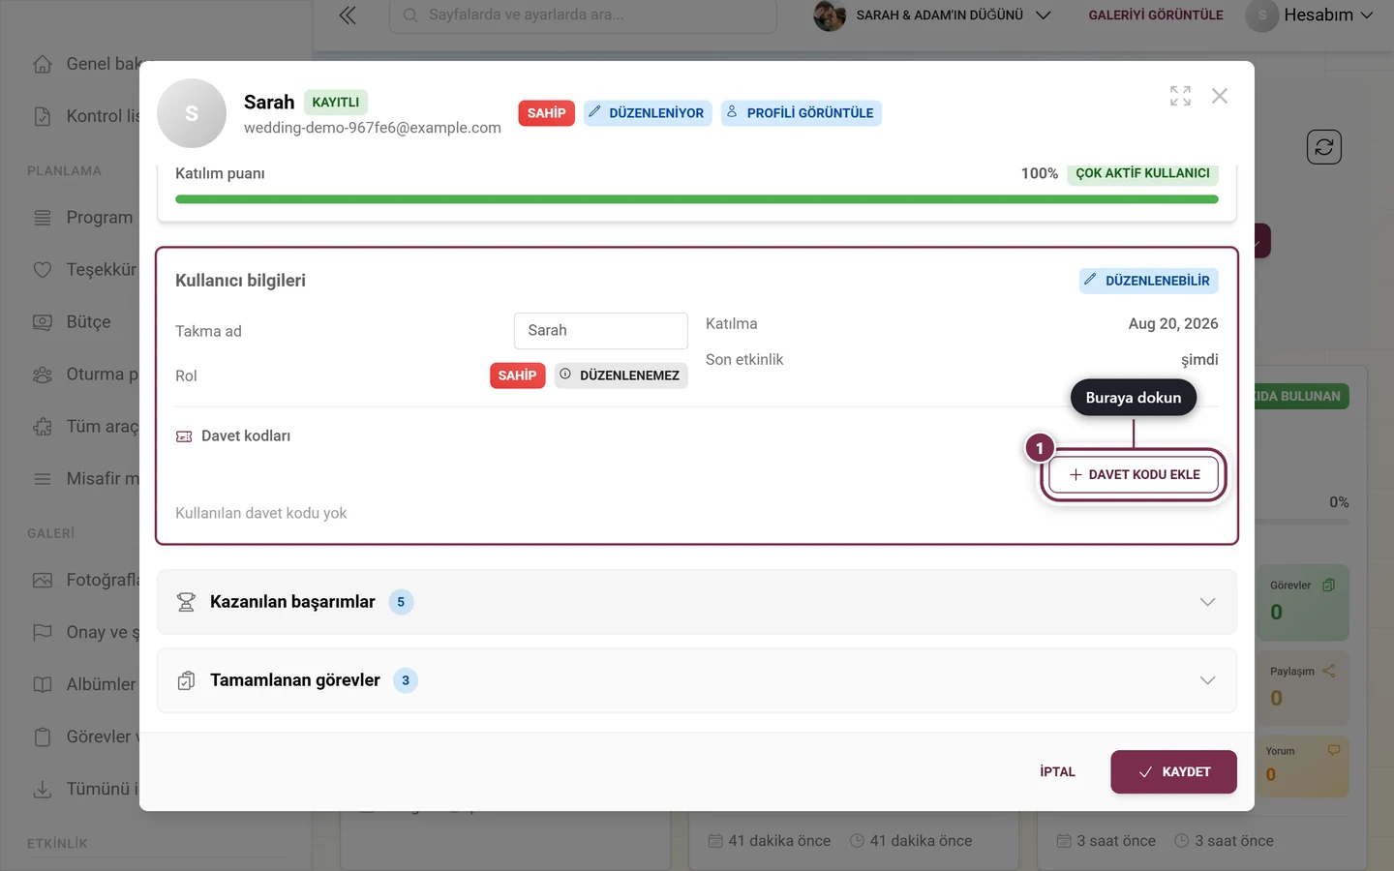Click the refresh sync icon button

point(1324,147)
